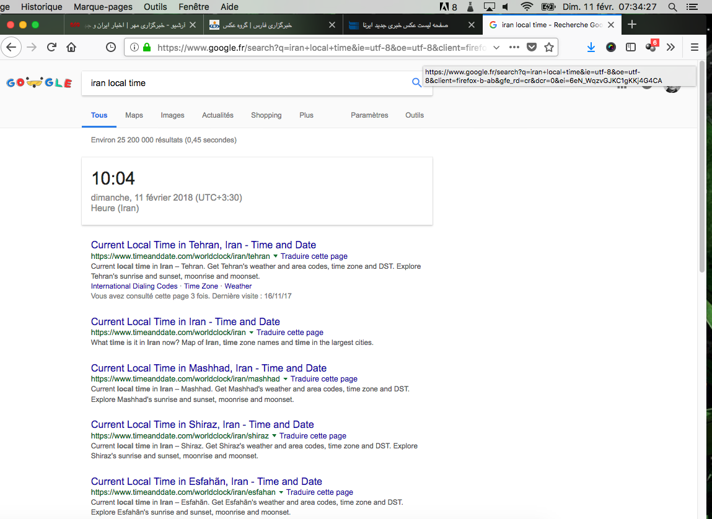Open the Historique menu

[x=42, y=7]
